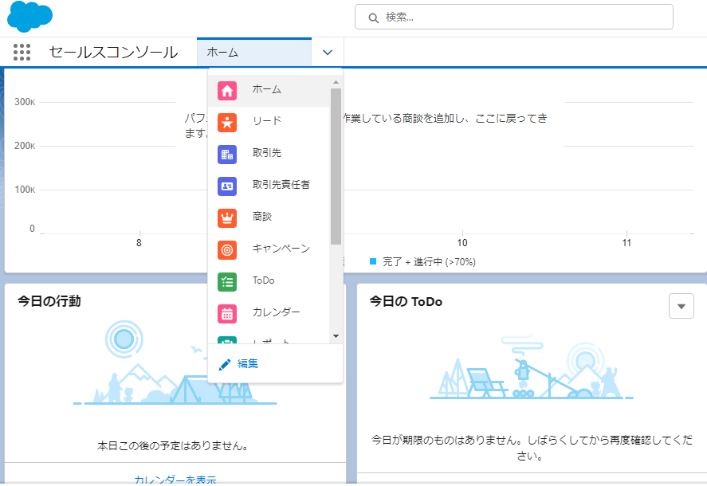Screen dimensions: 707x486
Task: Click the リード star icon
Action: 227,122
